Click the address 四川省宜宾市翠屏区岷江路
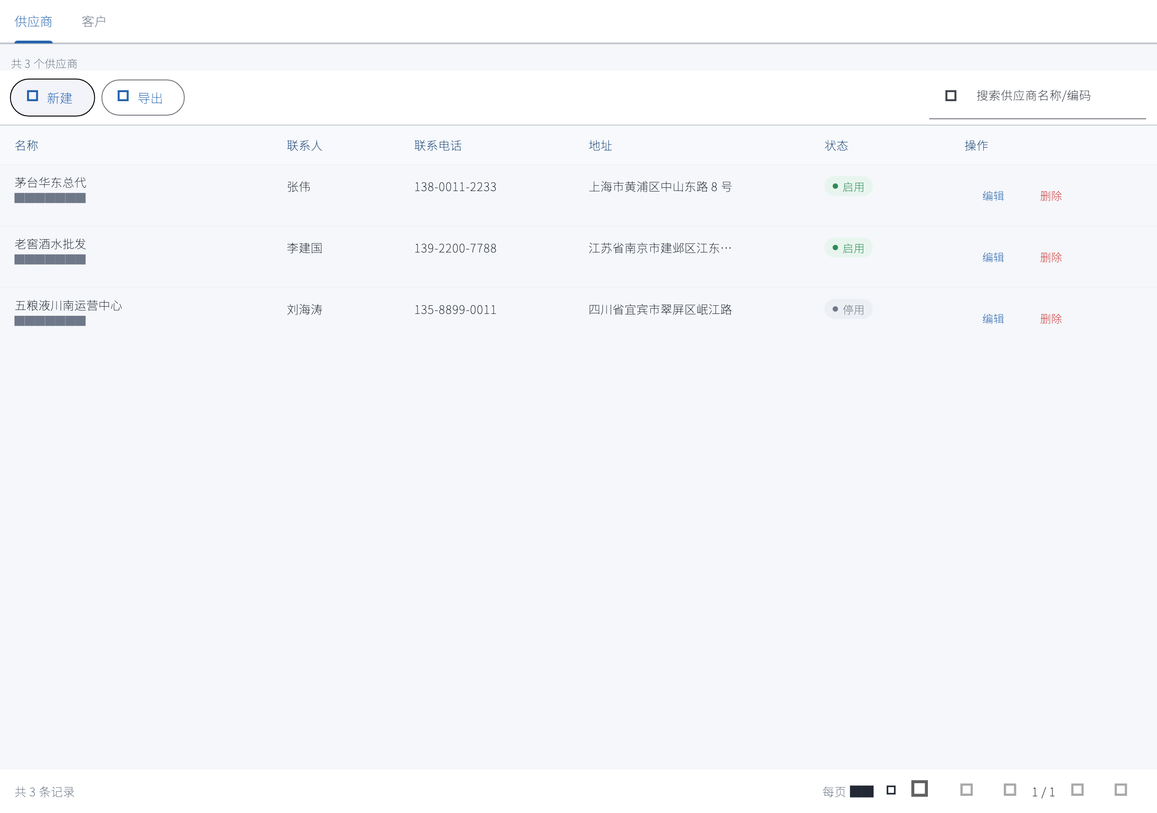Viewport: 1157px width, 813px height. pyautogui.click(x=660, y=310)
